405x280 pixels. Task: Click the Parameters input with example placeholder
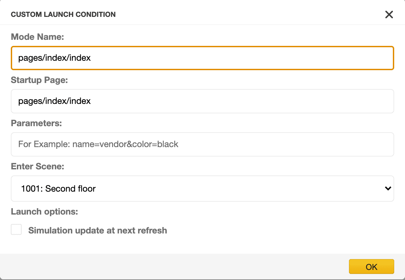[202, 144]
